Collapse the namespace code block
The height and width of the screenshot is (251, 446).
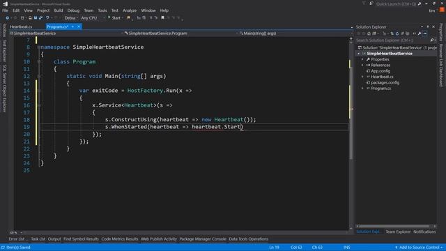coord(39,47)
